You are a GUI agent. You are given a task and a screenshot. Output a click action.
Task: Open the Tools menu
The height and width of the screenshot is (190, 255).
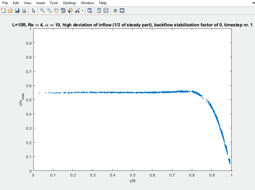coord(54,3)
